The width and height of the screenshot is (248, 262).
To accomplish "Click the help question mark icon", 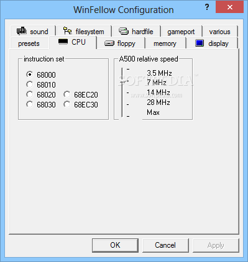I will pyautogui.click(x=207, y=7).
